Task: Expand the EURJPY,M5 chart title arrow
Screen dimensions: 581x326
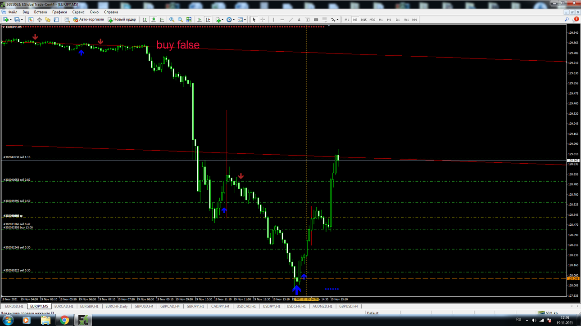Action: [4, 27]
